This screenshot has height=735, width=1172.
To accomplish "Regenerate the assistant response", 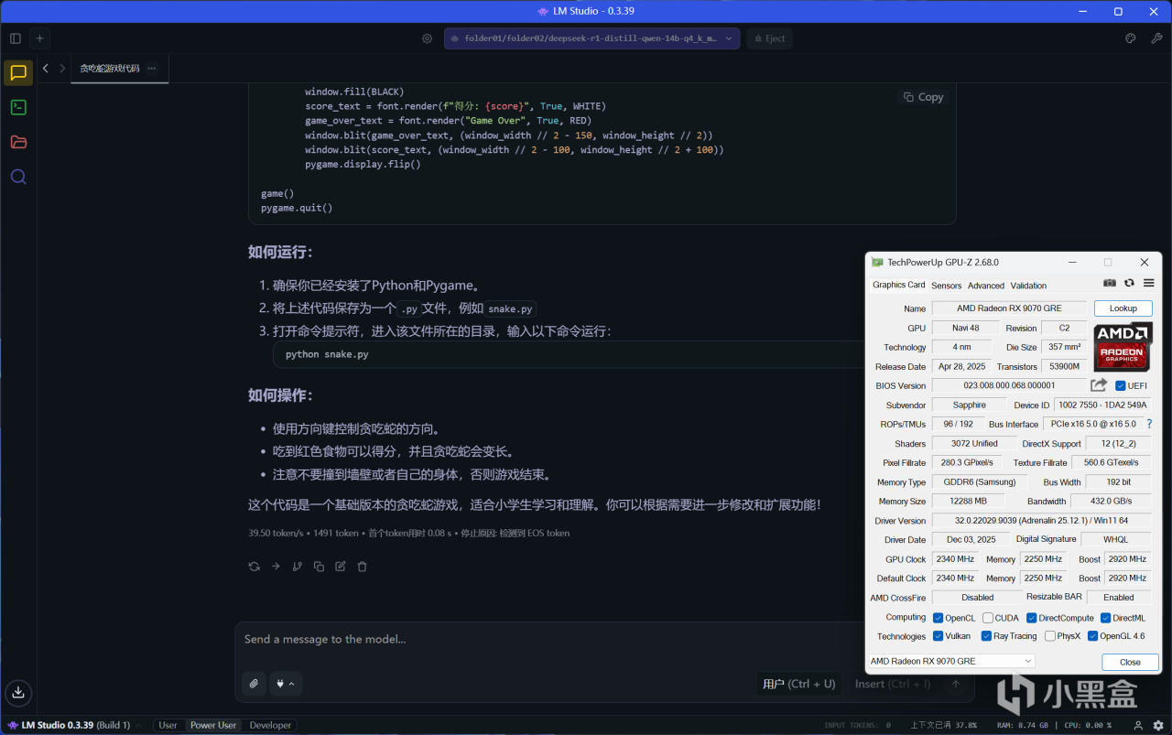I will pos(255,567).
